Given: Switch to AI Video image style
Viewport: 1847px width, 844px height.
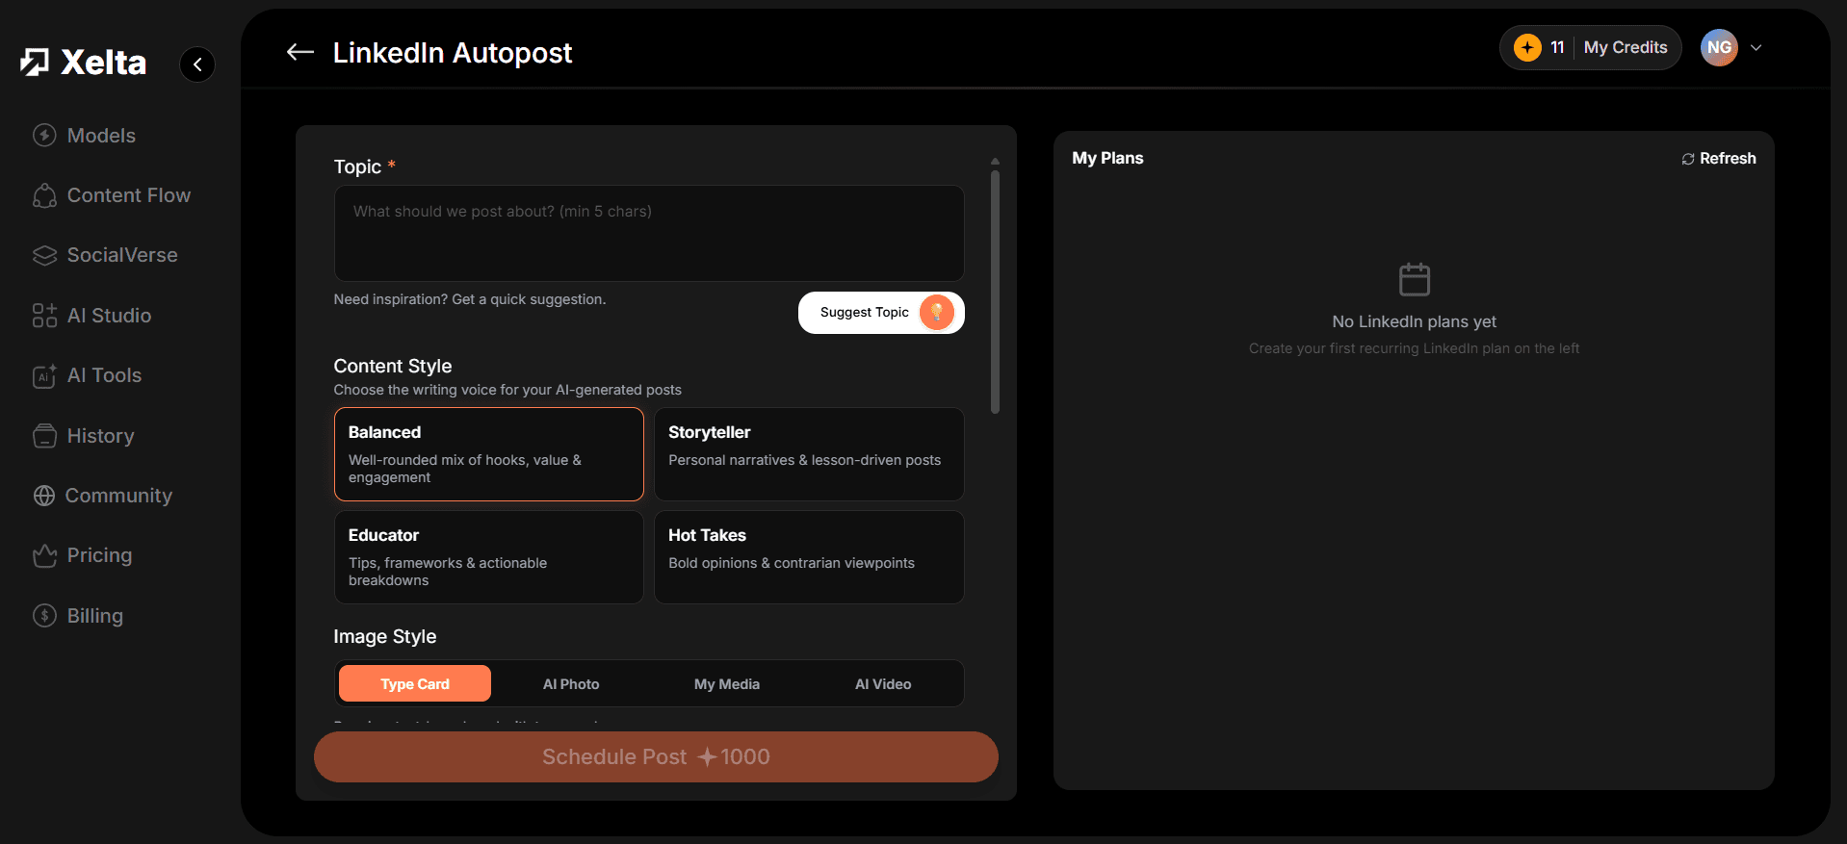Looking at the screenshot, I should 883,684.
